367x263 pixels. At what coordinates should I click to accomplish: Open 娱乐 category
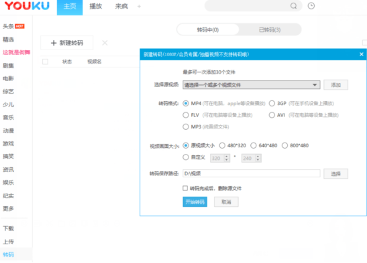9,183
